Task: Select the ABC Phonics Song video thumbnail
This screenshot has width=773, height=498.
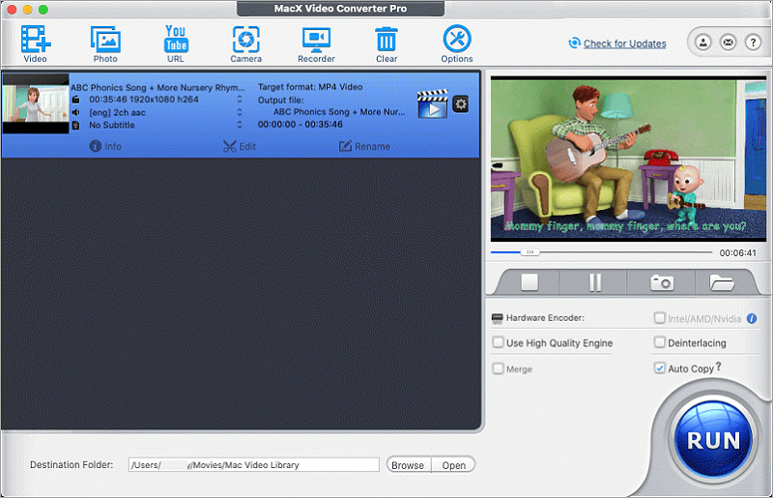Action: click(36, 104)
